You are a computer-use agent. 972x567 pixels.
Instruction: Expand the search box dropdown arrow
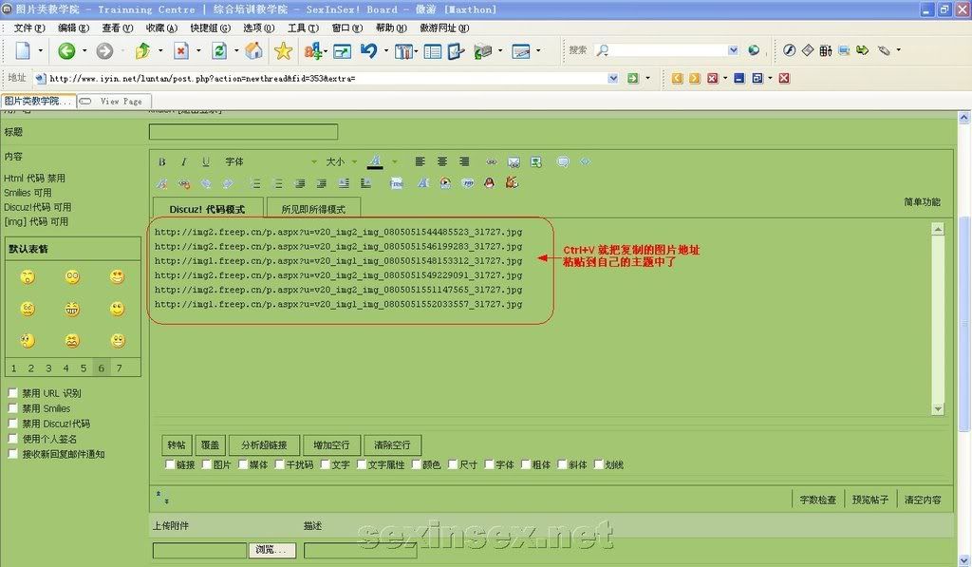[734, 50]
